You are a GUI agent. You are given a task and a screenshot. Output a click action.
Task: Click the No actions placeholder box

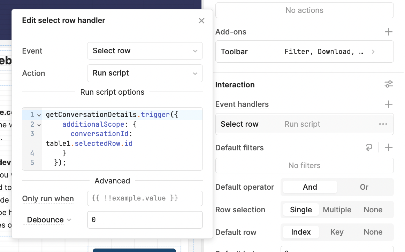click(x=305, y=10)
